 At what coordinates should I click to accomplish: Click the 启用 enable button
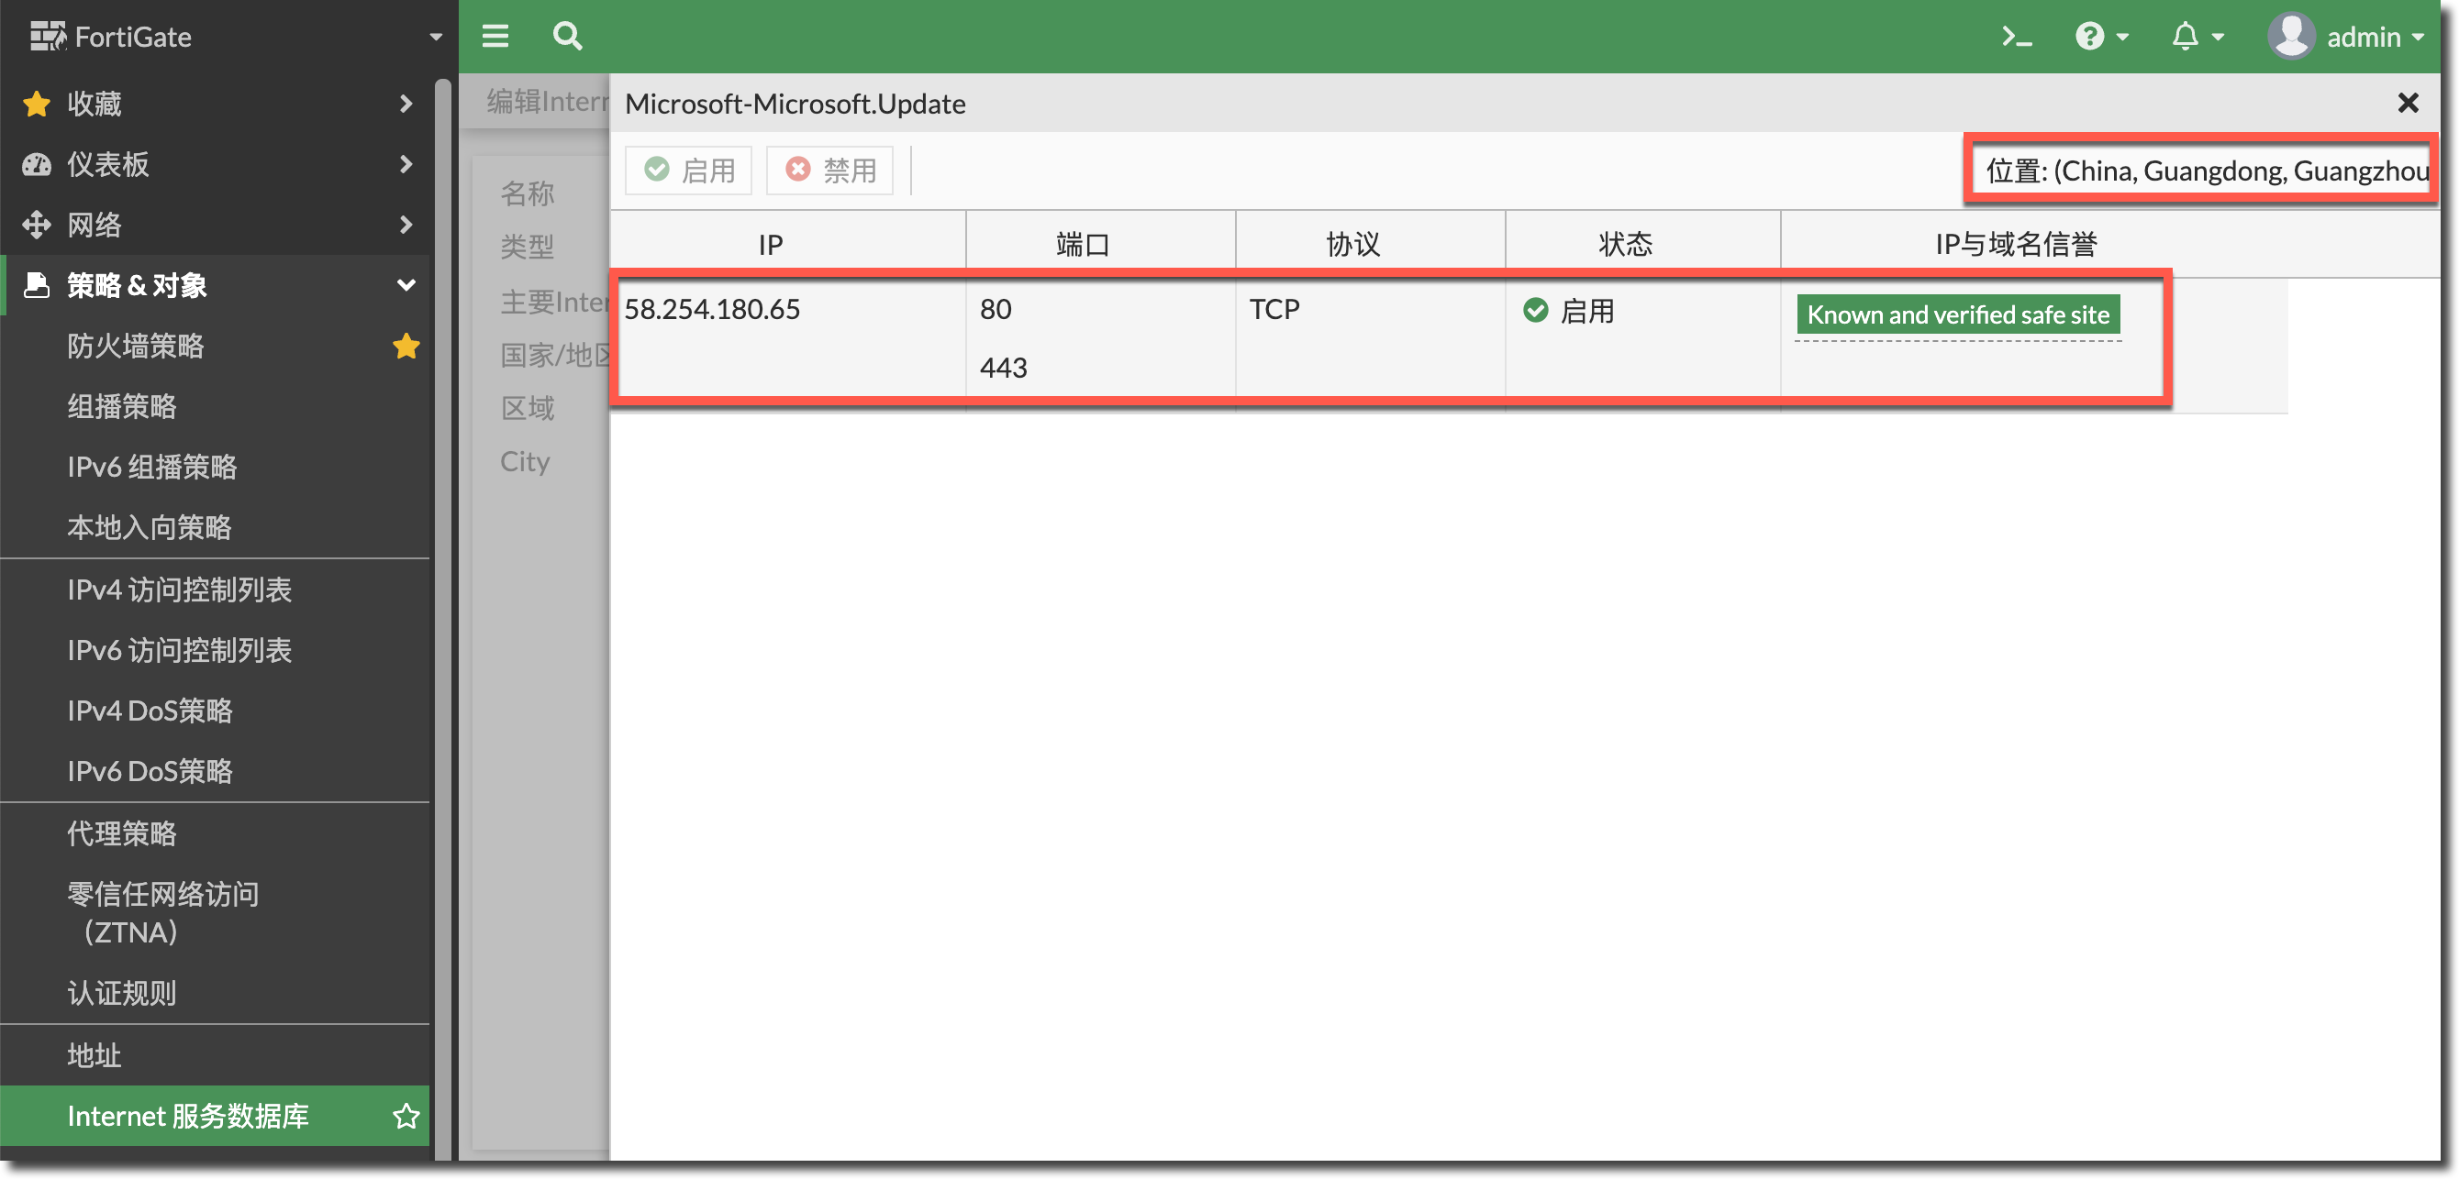point(688,171)
